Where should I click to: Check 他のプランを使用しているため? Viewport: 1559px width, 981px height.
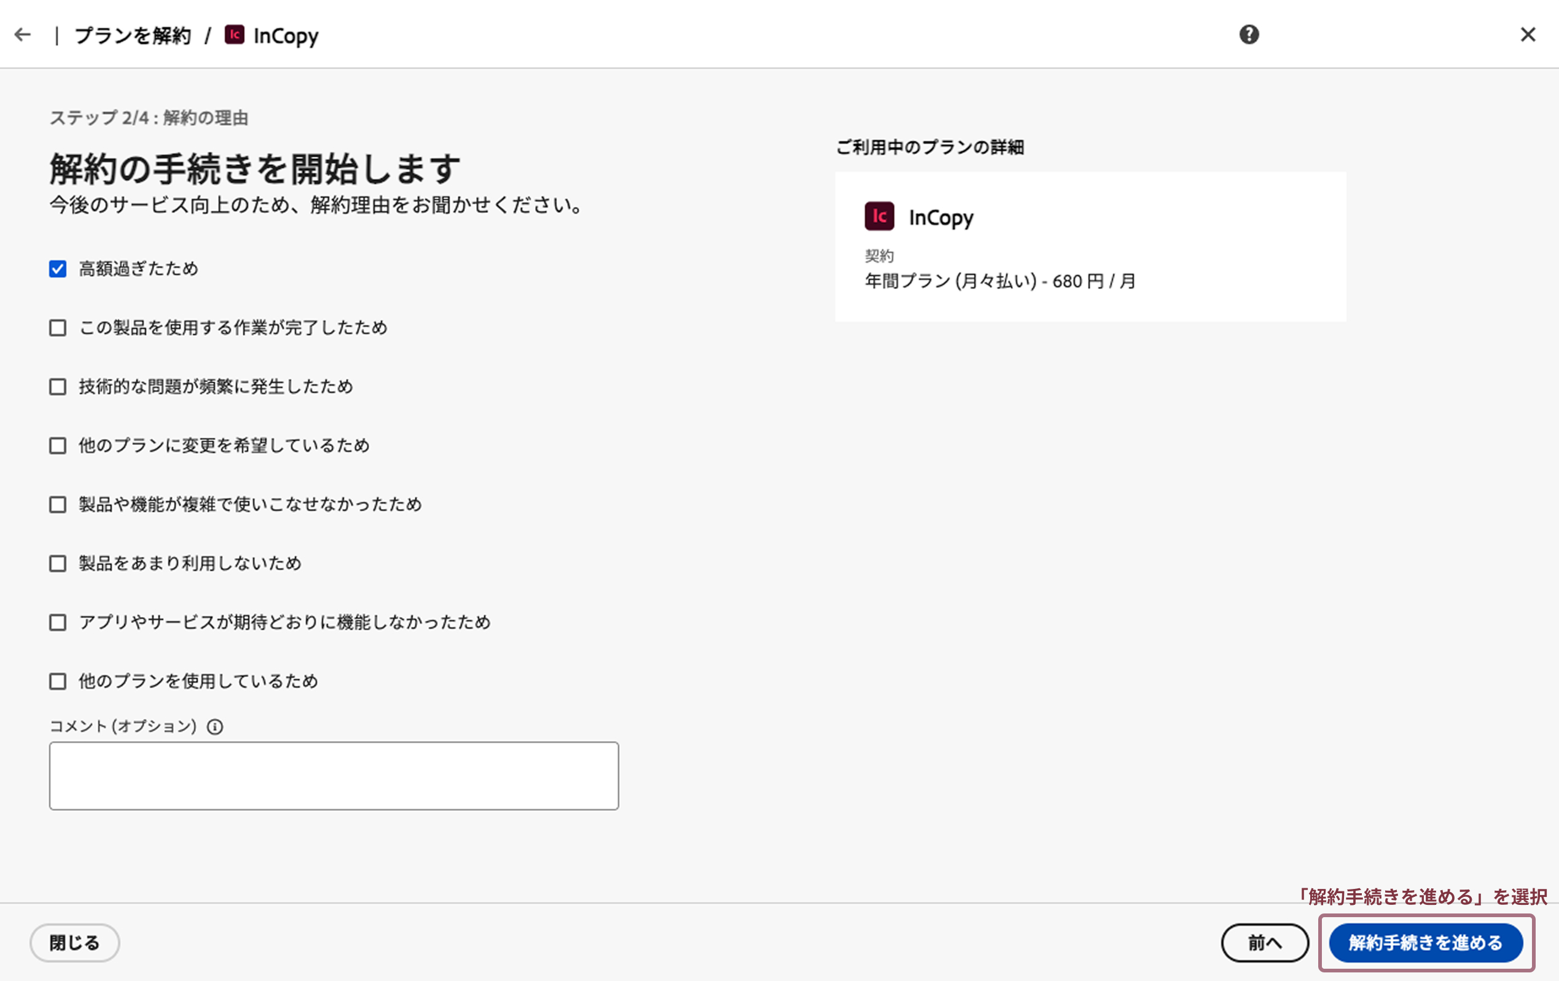(58, 681)
